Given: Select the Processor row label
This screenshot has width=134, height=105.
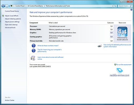Looking at the screenshot, I should tap(33, 26).
